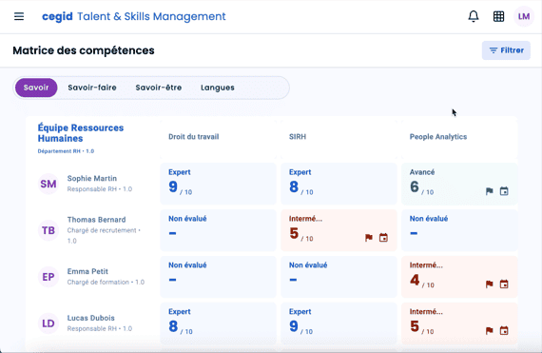The width and height of the screenshot is (542, 353).
Task: Open the hamburger navigation menu
Action: [x=19, y=16]
